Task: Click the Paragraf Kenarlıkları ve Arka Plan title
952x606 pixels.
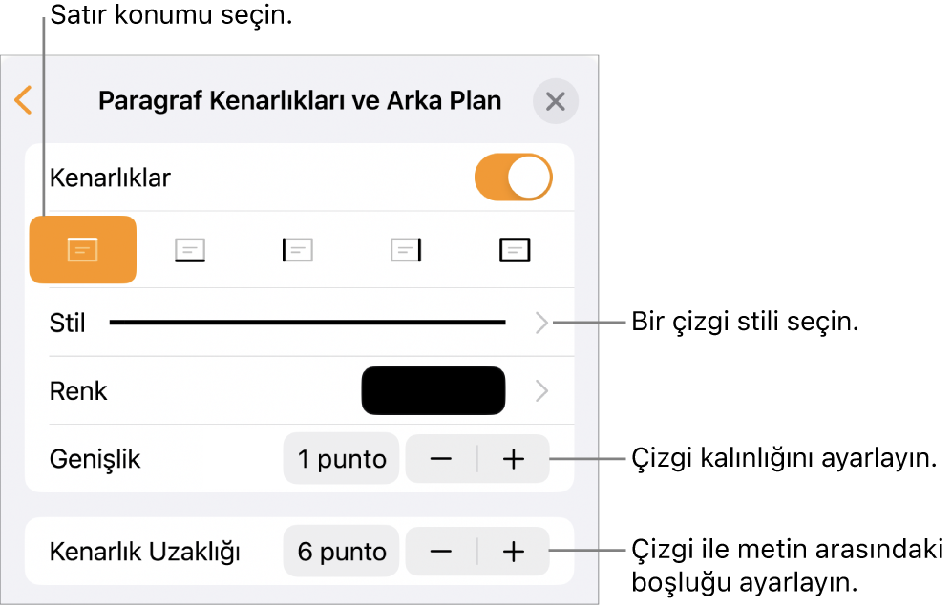Action: tap(300, 101)
